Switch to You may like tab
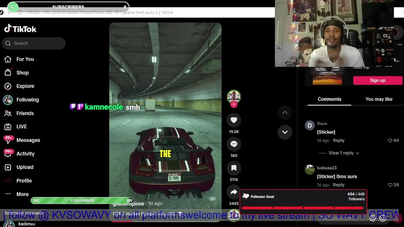 (379, 99)
